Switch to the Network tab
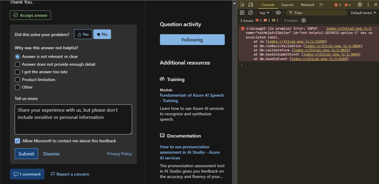Viewport: 379px width, 184px height. 308,5
